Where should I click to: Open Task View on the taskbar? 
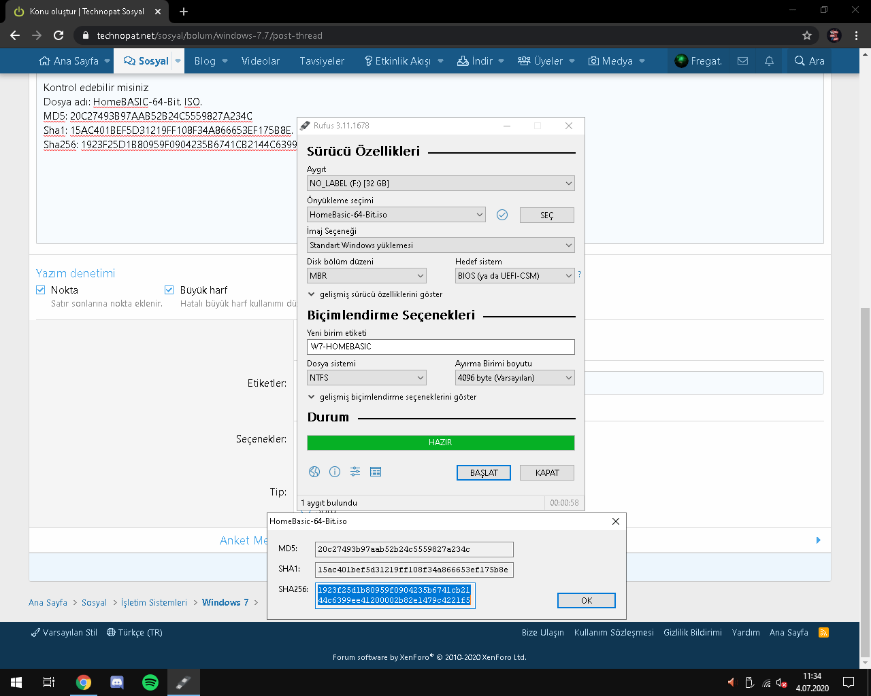coord(49,682)
